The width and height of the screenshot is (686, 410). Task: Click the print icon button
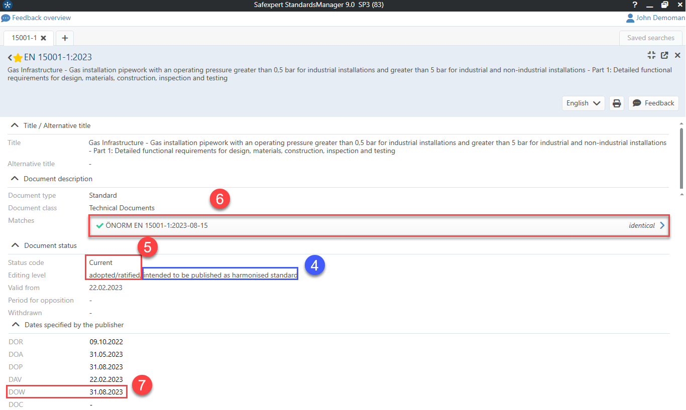point(617,103)
